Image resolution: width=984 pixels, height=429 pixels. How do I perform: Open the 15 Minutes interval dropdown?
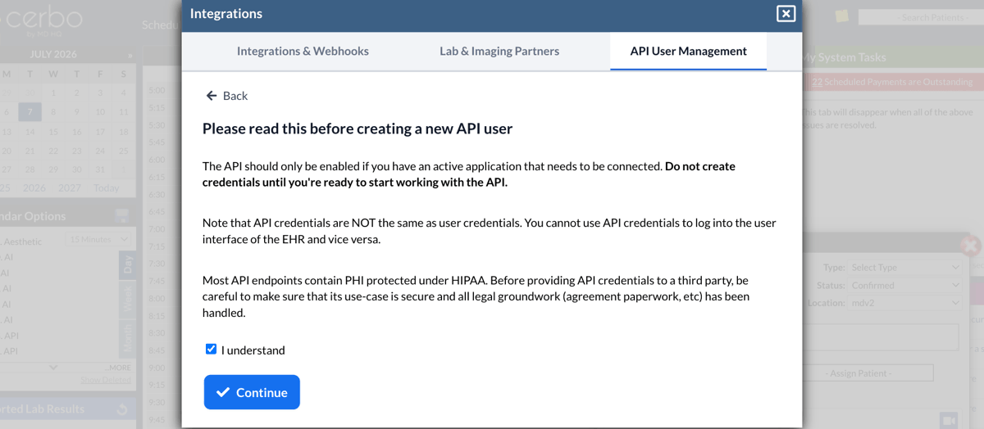pos(99,240)
